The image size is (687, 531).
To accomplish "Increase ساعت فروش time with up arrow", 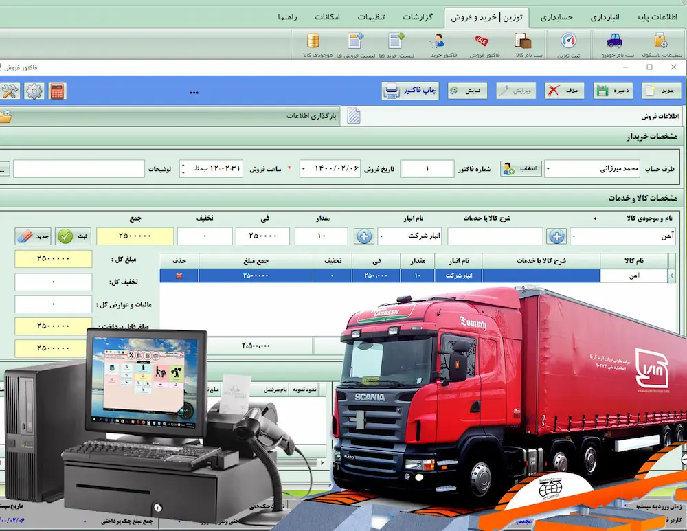I will (183, 165).
